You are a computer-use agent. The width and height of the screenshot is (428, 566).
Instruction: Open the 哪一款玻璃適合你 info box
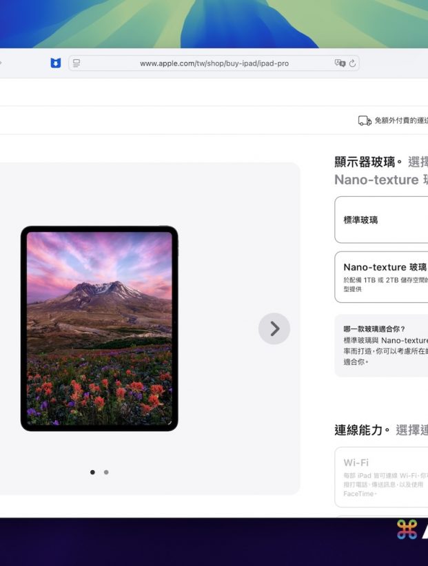pyautogui.click(x=381, y=346)
